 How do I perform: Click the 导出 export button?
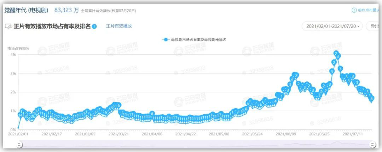374,26
